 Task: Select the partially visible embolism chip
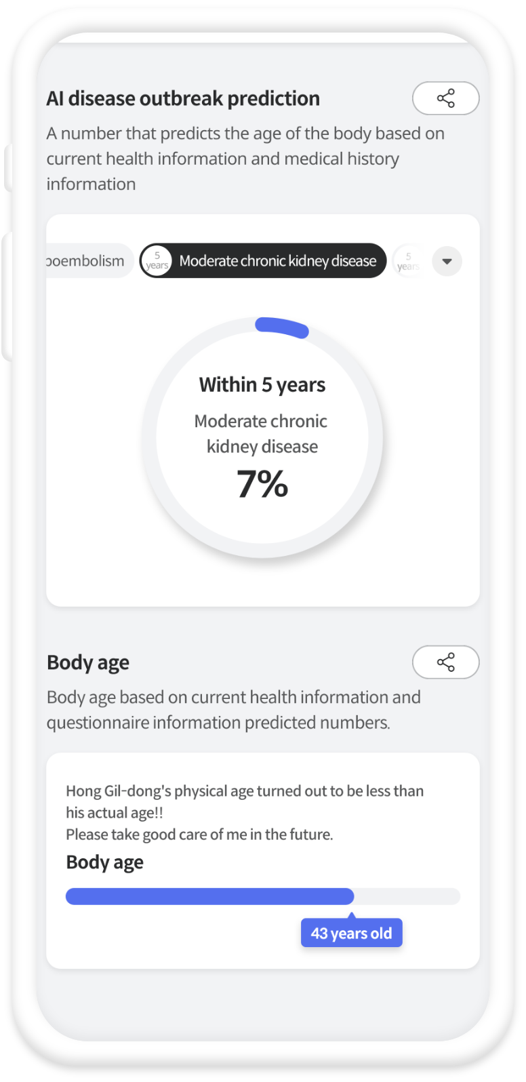[x=89, y=261]
